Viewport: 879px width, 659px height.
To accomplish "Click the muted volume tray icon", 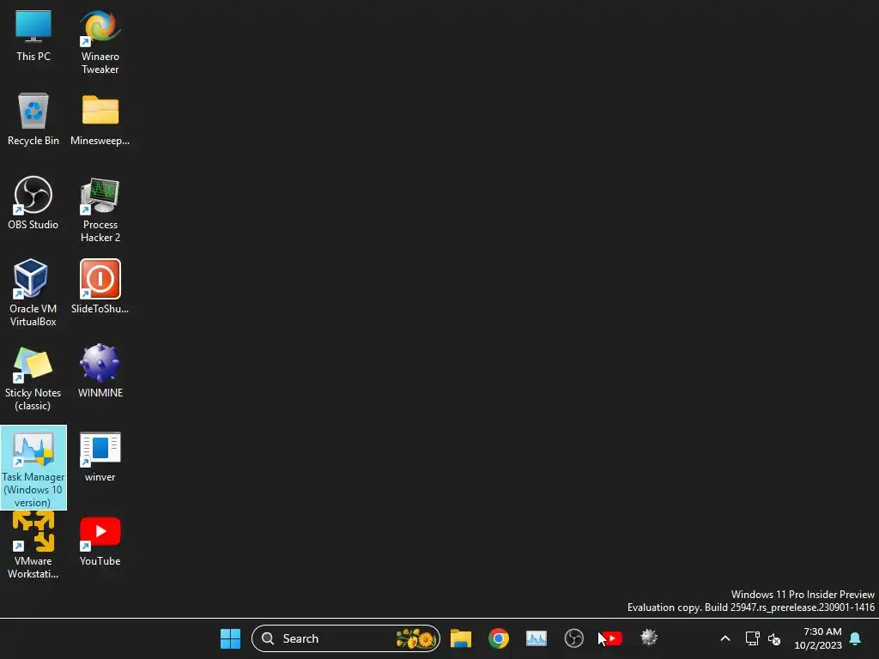I will [774, 638].
